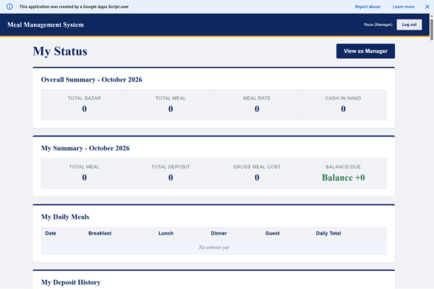Click the CASH IN HAND label
The height and width of the screenshot is (289, 434).
point(343,98)
